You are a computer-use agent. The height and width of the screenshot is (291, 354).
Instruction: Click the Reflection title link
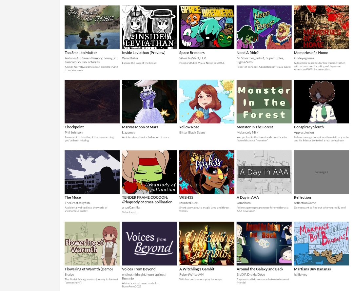click(x=302, y=197)
